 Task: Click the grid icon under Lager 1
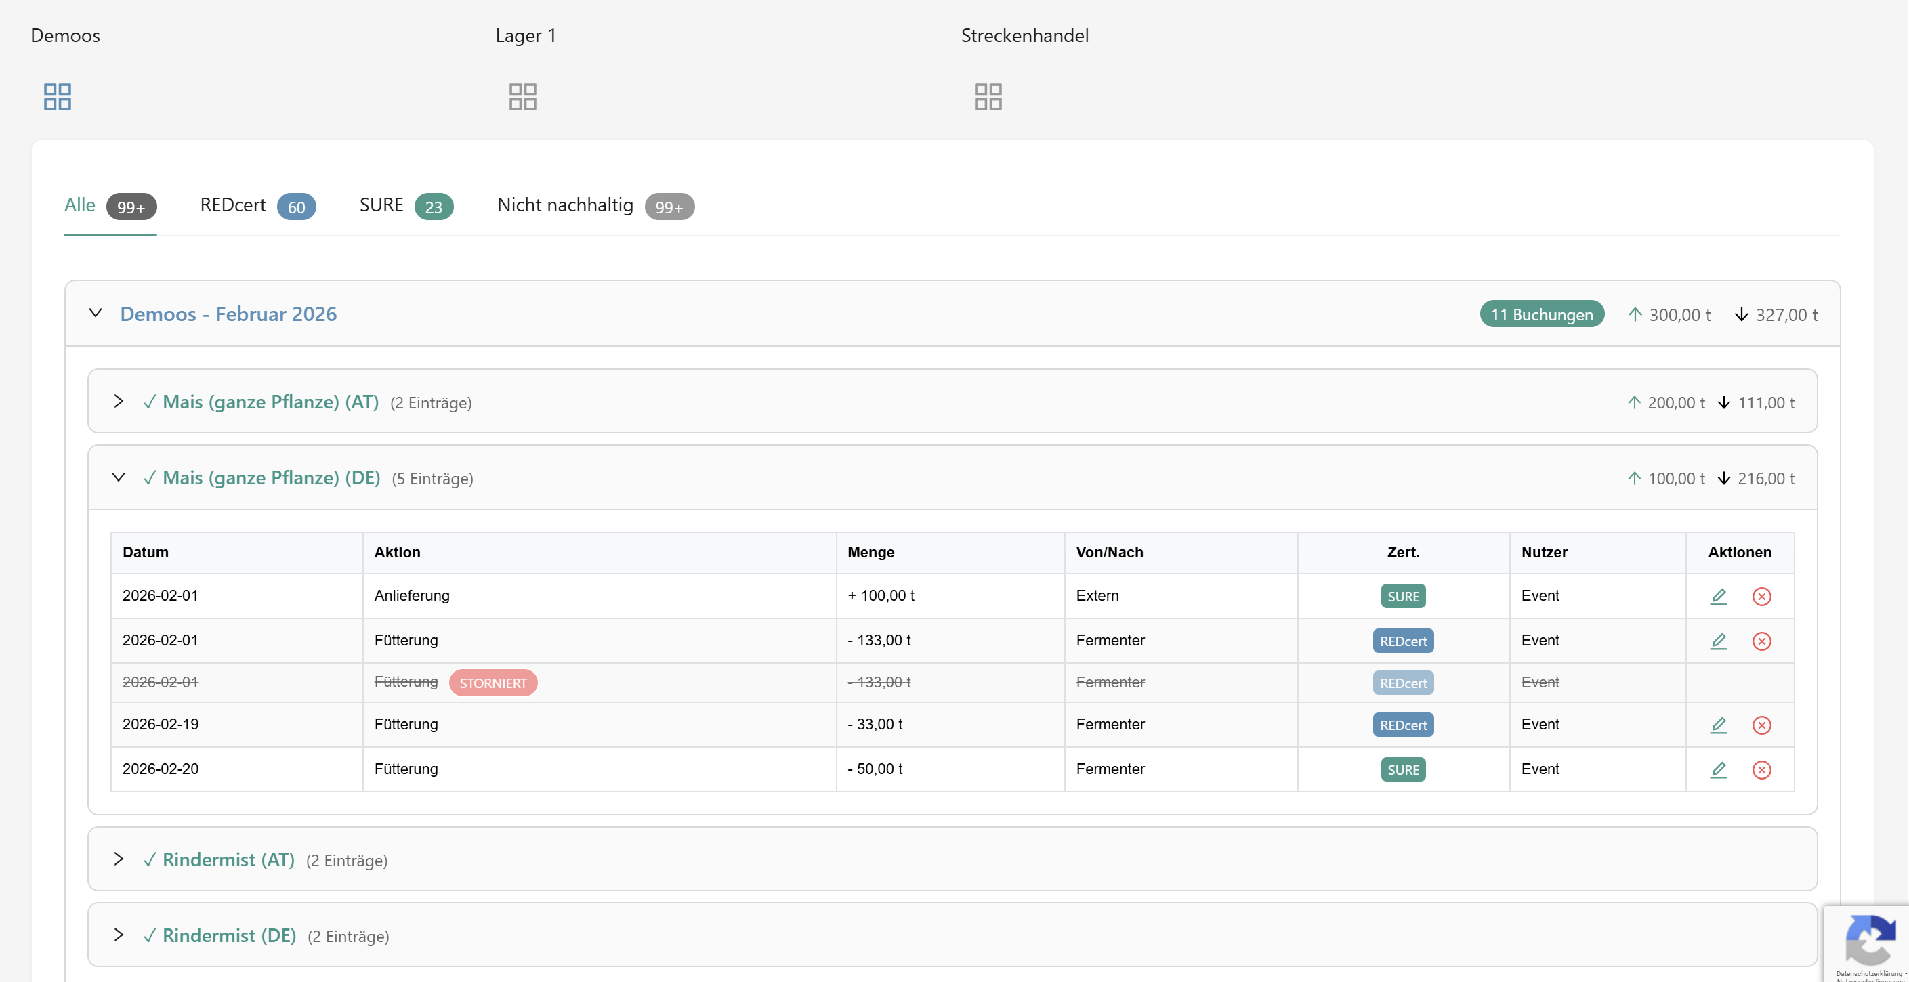[522, 96]
